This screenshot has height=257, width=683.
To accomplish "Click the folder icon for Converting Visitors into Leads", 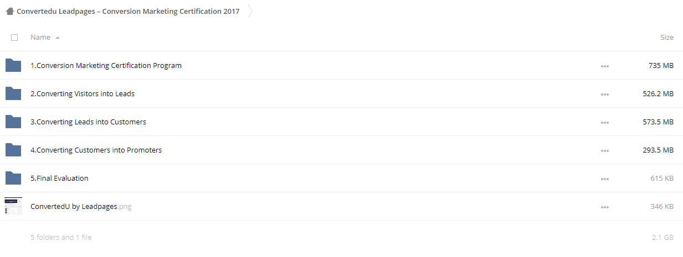I will (13, 93).
